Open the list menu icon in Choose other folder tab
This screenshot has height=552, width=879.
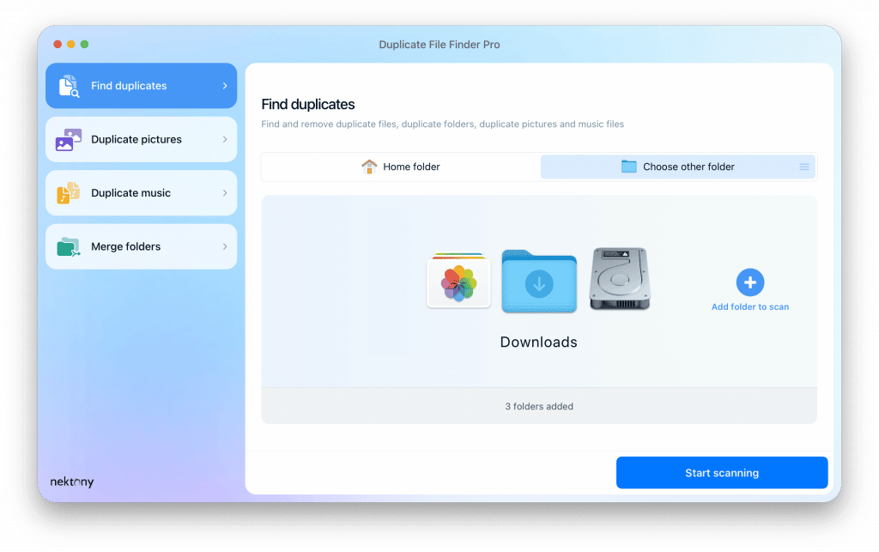point(803,167)
